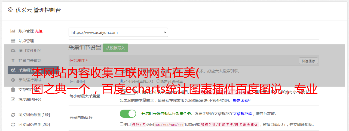The width and height of the screenshot is (349, 131).
Task: Expand the 影响因素 details link
Action: 241,100
